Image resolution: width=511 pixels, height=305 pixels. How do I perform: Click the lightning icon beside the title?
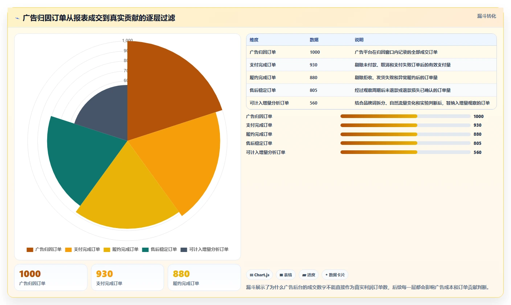click(x=17, y=18)
